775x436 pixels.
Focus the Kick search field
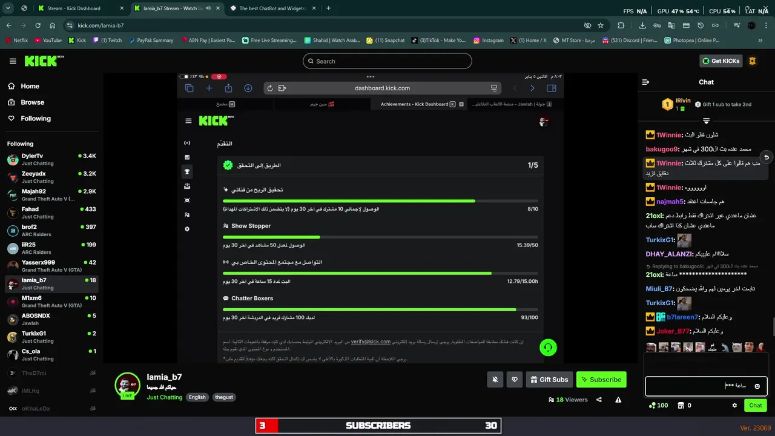pyautogui.click(x=387, y=61)
